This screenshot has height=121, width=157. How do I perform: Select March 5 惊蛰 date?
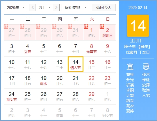[60, 112]
